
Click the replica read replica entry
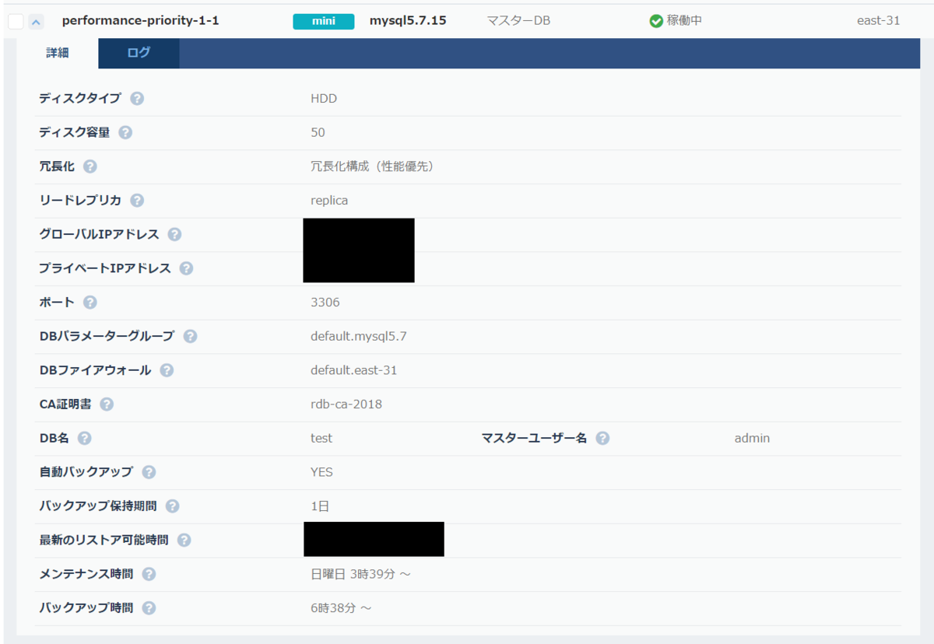point(328,200)
